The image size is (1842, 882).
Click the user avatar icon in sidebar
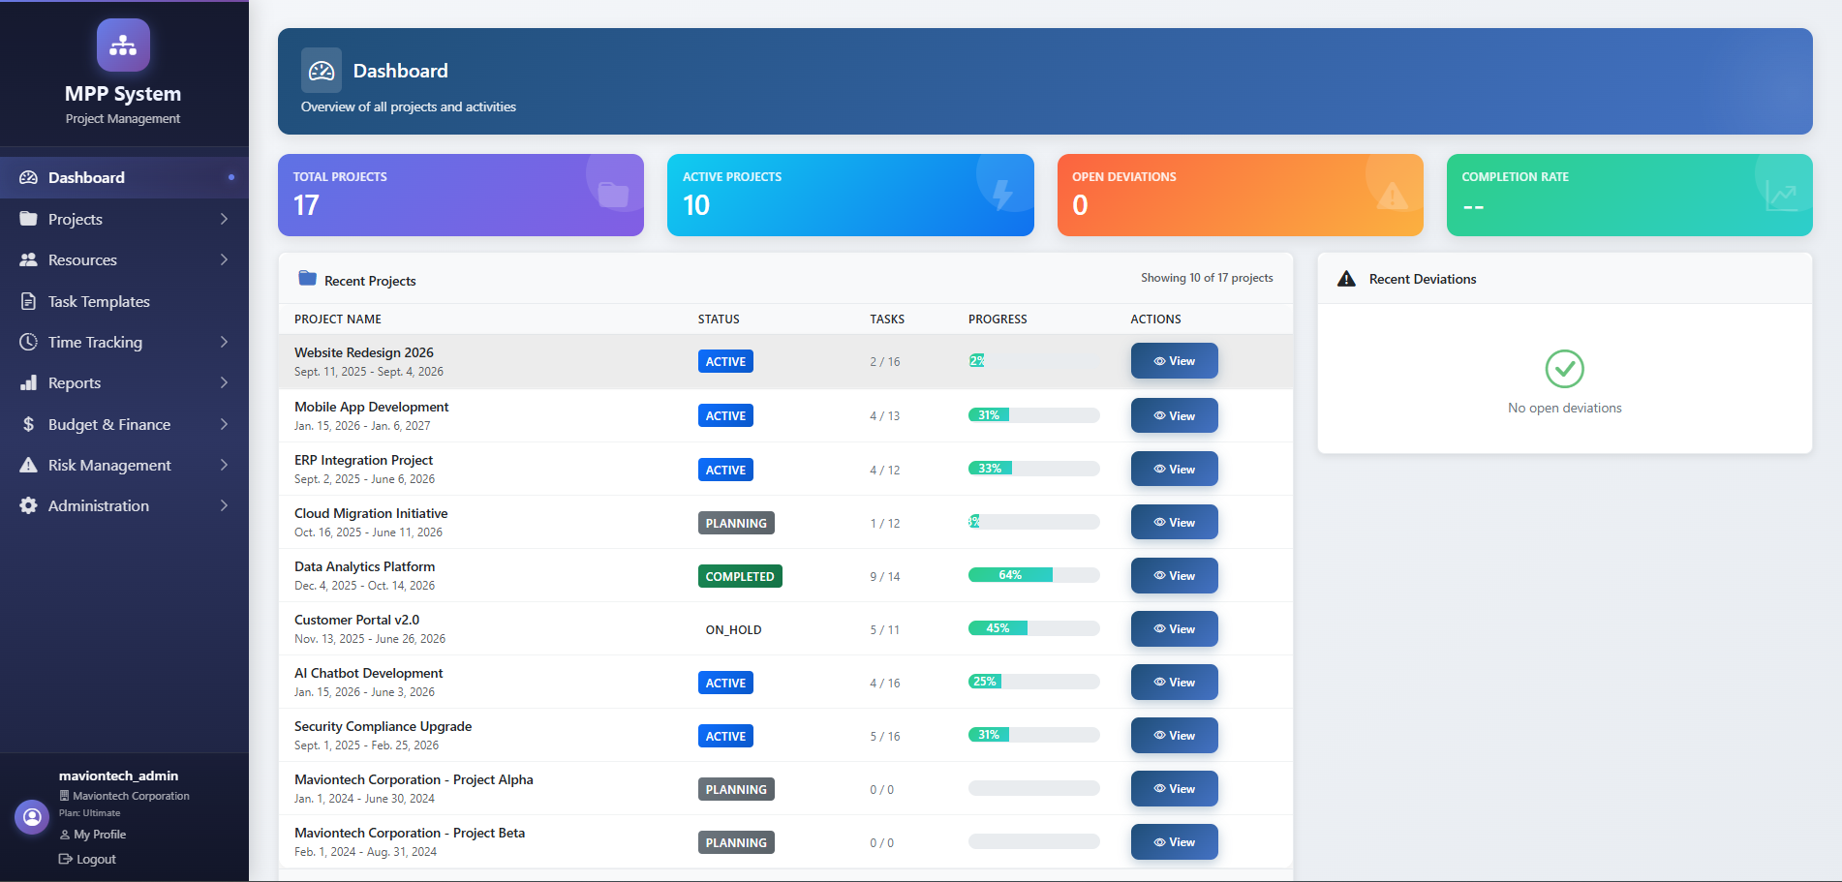(x=32, y=817)
